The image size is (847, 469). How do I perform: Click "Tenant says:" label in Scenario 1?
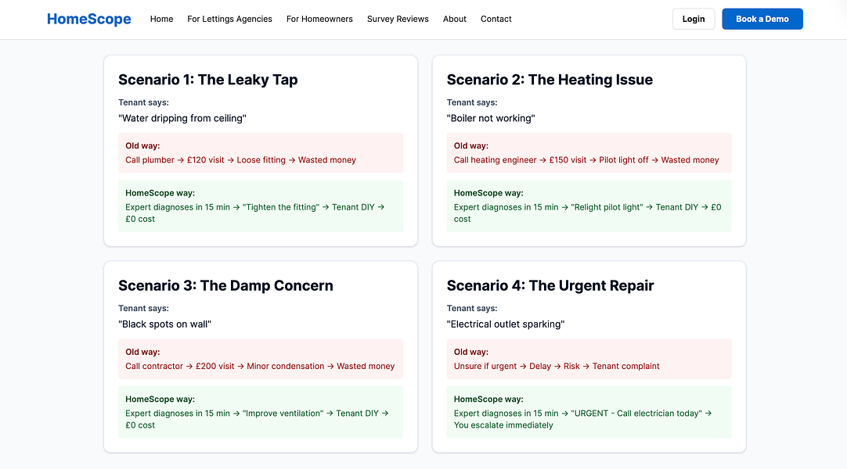144,102
